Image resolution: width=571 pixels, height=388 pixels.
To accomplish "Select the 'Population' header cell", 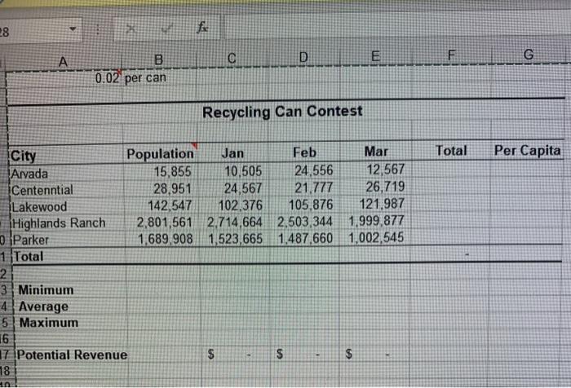I will [x=160, y=154].
